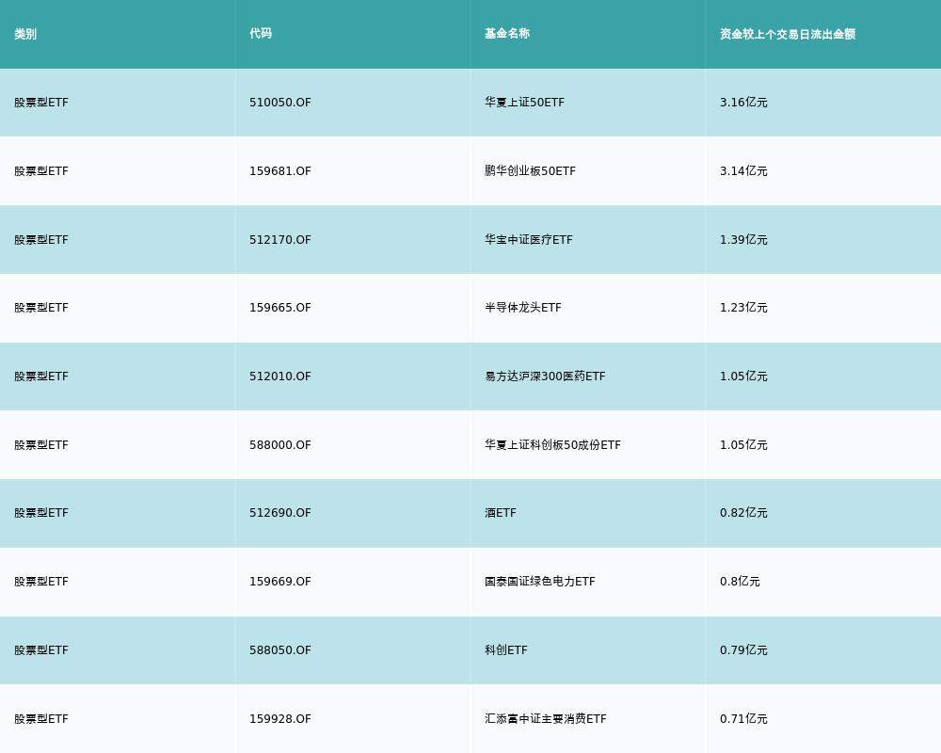Viewport: 941px width, 753px height.
Task: Select fund name 鹏华创业板50ETF
Action: click(530, 171)
